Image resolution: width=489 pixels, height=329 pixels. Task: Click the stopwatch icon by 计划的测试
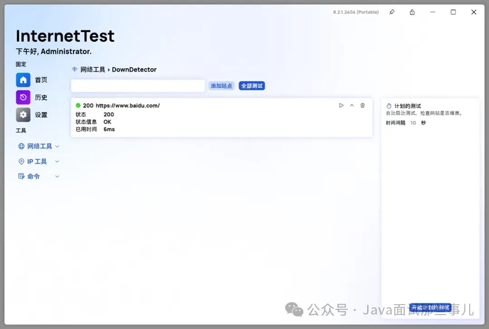point(389,106)
